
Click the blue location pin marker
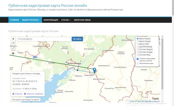coord(94,70)
